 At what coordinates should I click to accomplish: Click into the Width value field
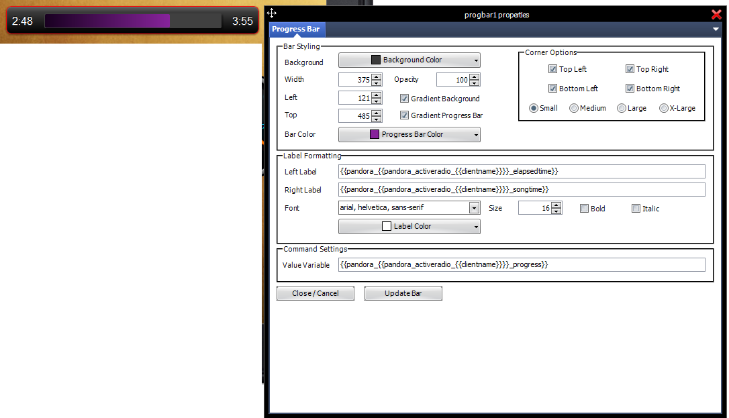click(355, 80)
